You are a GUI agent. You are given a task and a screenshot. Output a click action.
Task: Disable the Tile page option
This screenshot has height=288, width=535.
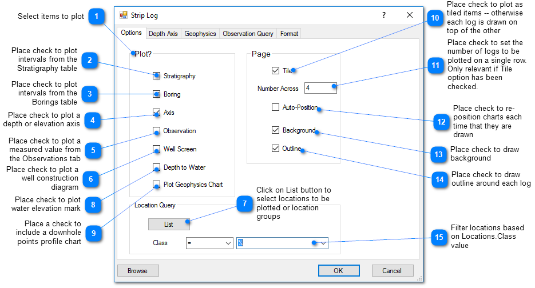276,71
